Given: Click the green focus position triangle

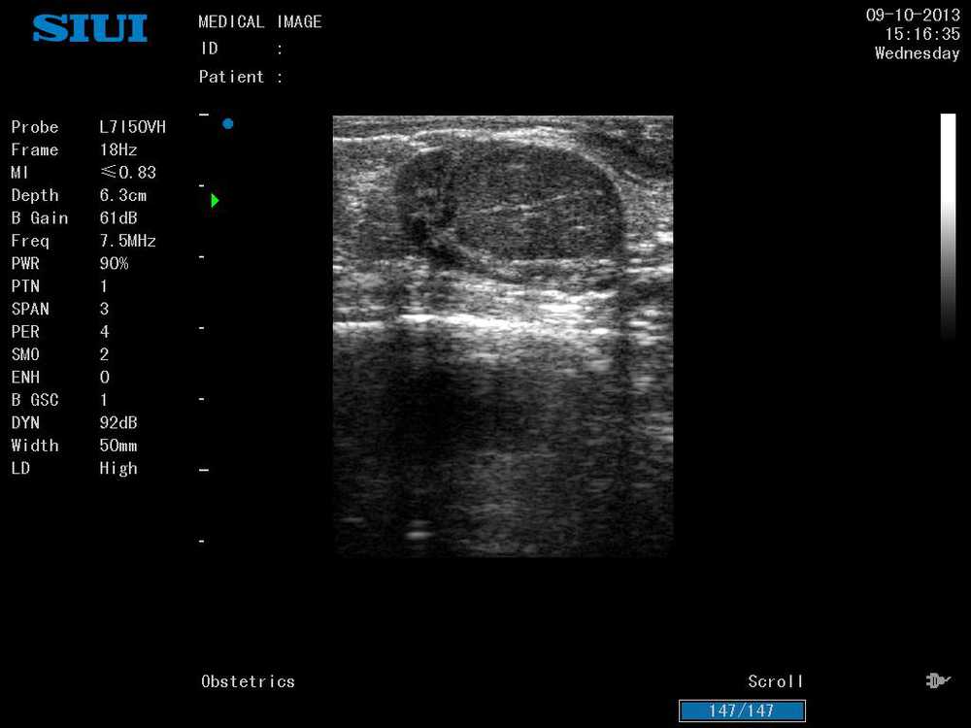Looking at the screenshot, I should pos(215,201).
